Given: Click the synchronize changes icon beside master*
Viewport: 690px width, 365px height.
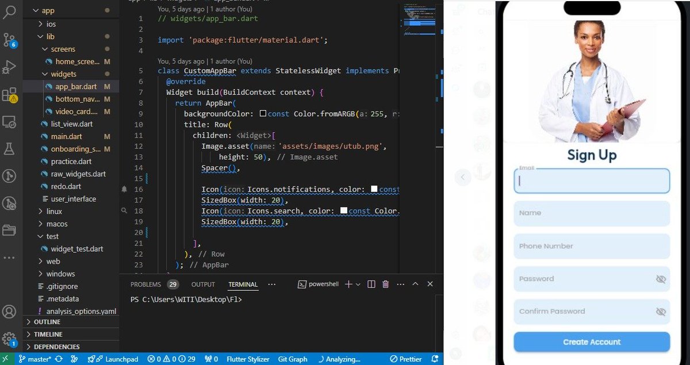Looking at the screenshot, I should tap(59, 359).
